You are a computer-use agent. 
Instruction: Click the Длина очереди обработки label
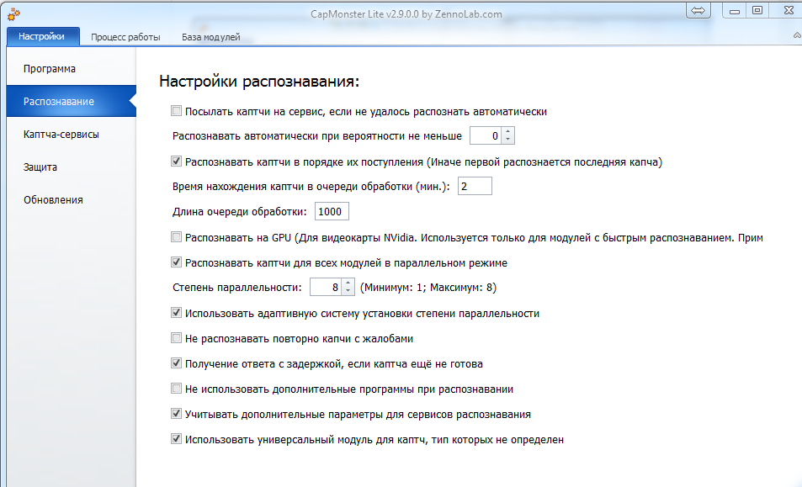click(x=239, y=212)
